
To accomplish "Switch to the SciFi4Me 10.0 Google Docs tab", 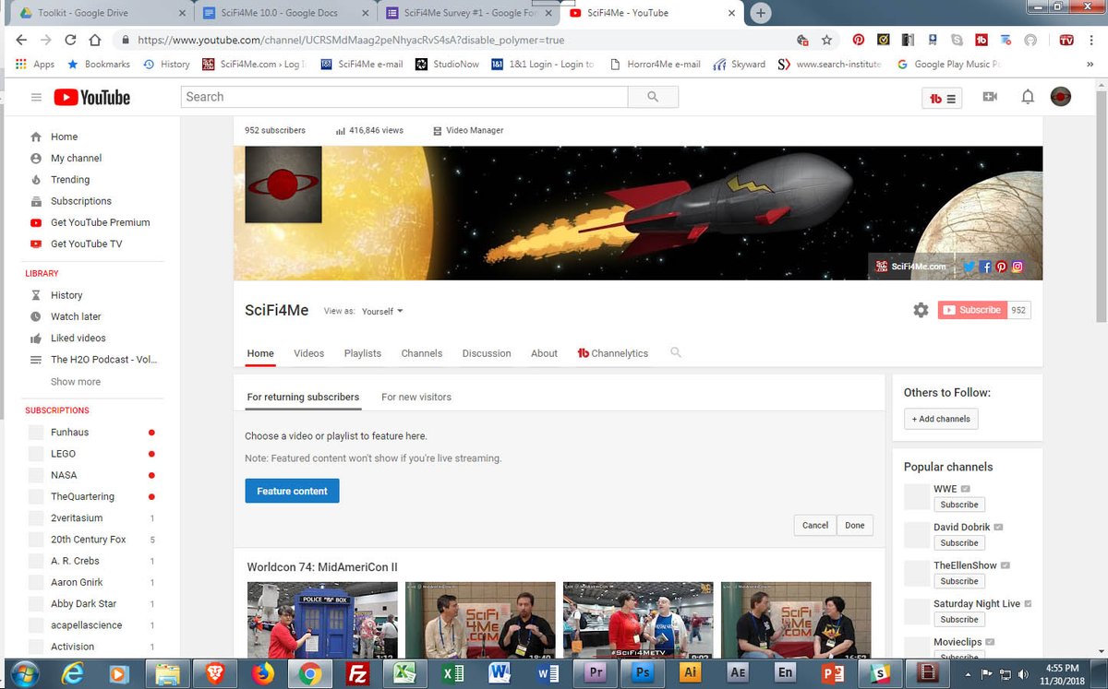I will (x=285, y=13).
